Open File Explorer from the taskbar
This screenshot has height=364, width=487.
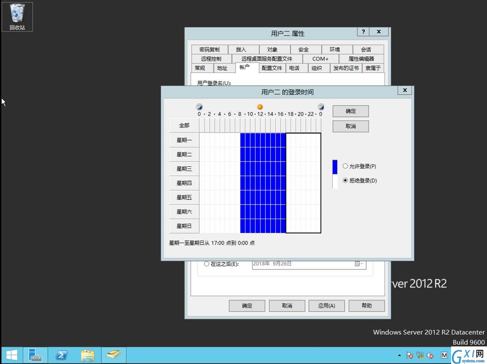[88, 355]
